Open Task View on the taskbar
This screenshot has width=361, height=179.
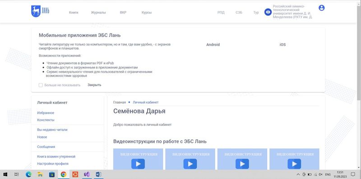tap(17, 174)
